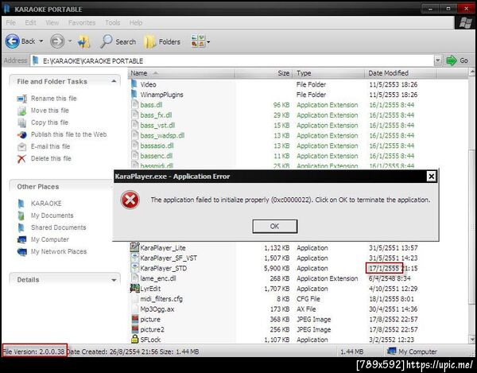Image resolution: width=477 pixels, height=373 pixels.
Task: Expand the Details panel chevron
Action: click(114, 280)
